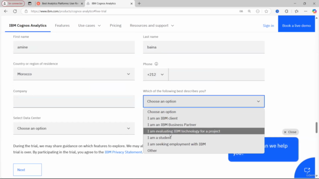Open a new tab with the plus icon
This screenshot has height=179, width=319.
coord(139,3)
